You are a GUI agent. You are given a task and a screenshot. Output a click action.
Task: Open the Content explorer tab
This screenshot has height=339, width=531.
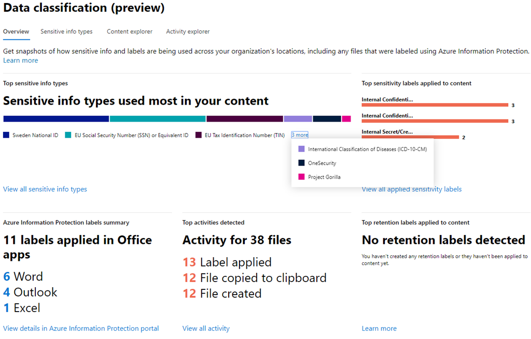[130, 32]
